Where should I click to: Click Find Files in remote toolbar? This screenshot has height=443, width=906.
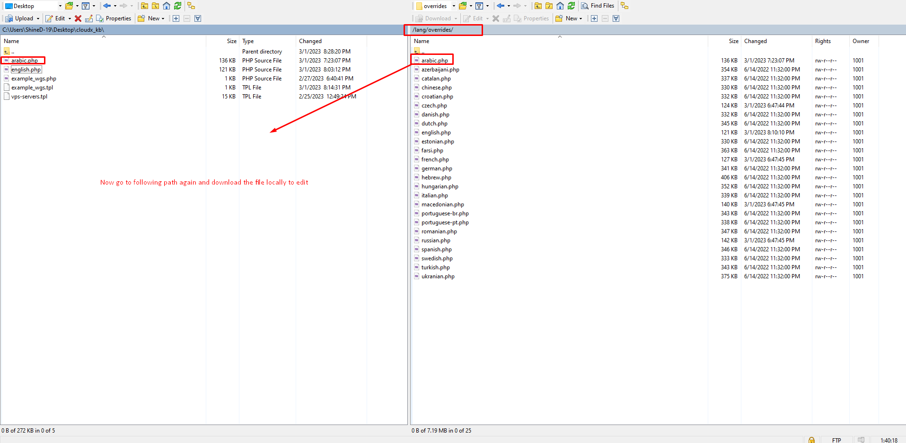click(598, 6)
